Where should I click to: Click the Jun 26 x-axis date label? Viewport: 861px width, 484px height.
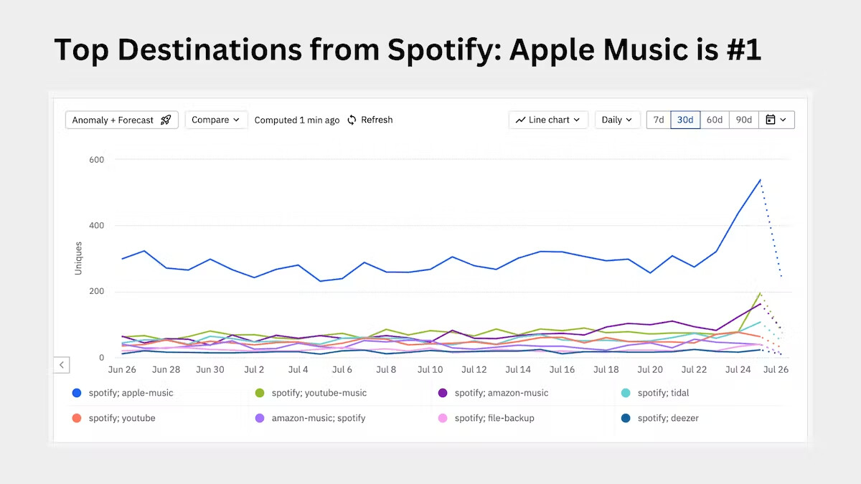122,369
